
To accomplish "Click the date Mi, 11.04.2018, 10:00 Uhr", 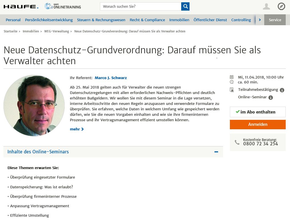I will pos(261,77).
